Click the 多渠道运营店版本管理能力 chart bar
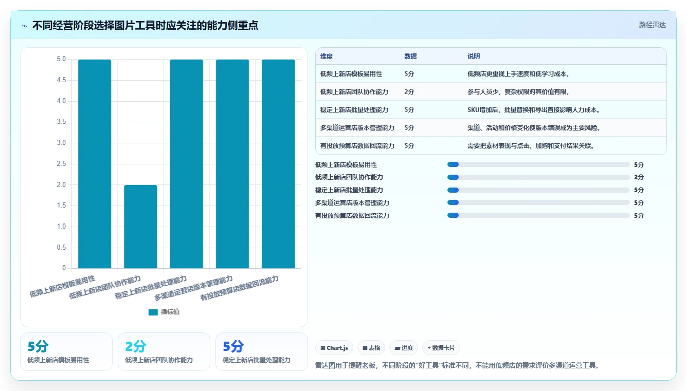Screen dimensions: 687x391 [x=232, y=164]
